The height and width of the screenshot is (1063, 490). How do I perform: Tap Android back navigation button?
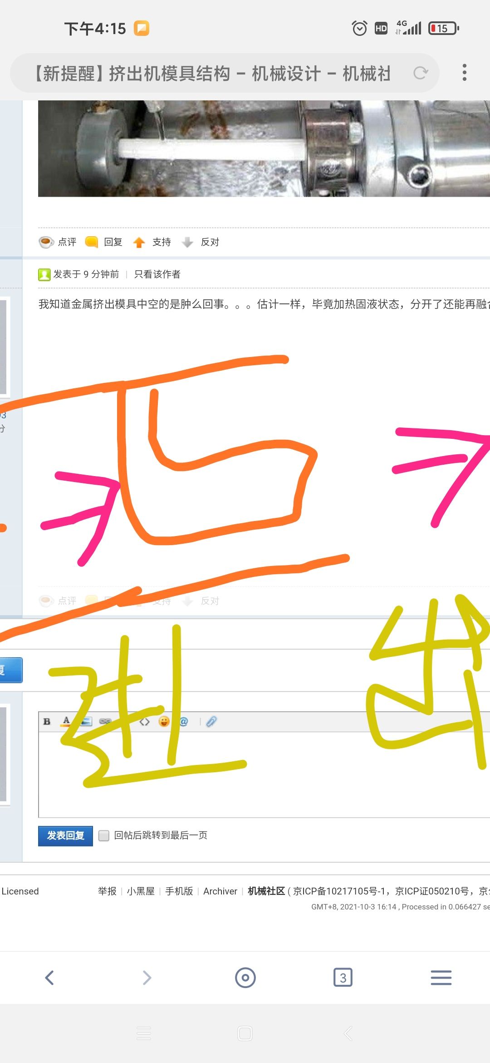(348, 1033)
